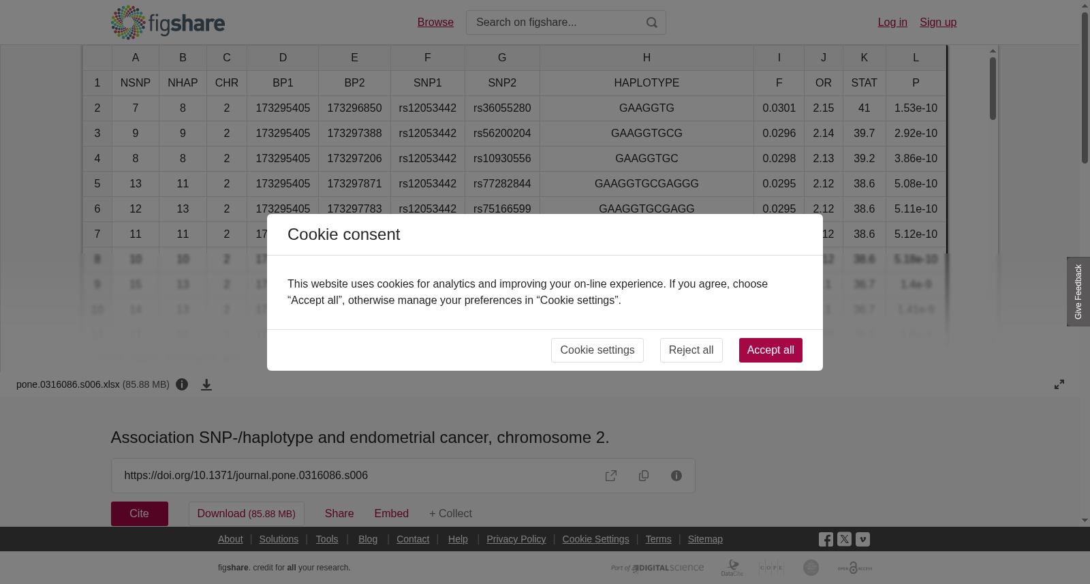Focus the Search on figshare field
Viewport: 1090px width, 584px height.
pyautogui.click(x=555, y=22)
